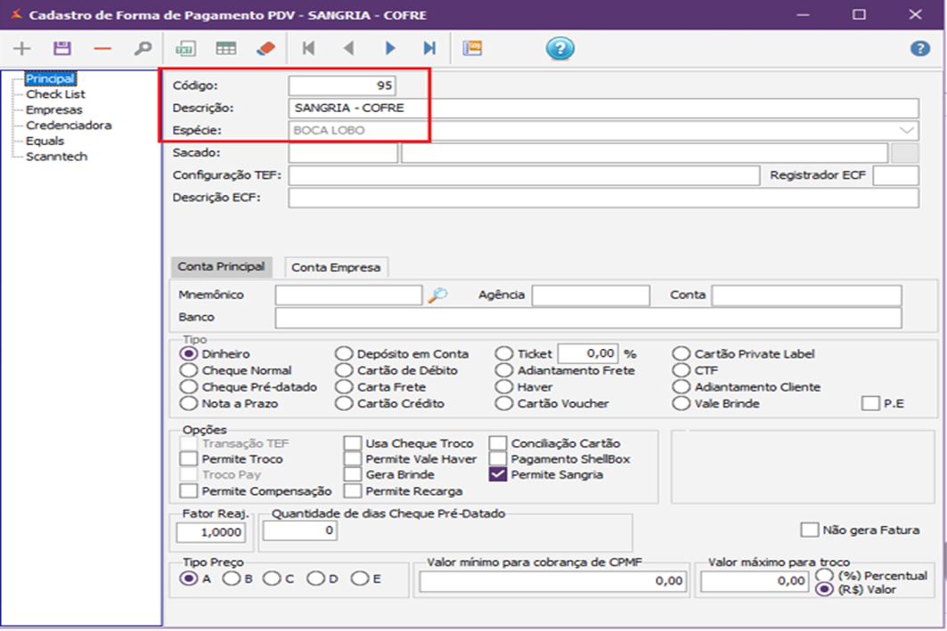Check the P.E checkbox
The height and width of the screenshot is (631, 947).
click(870, 403)
